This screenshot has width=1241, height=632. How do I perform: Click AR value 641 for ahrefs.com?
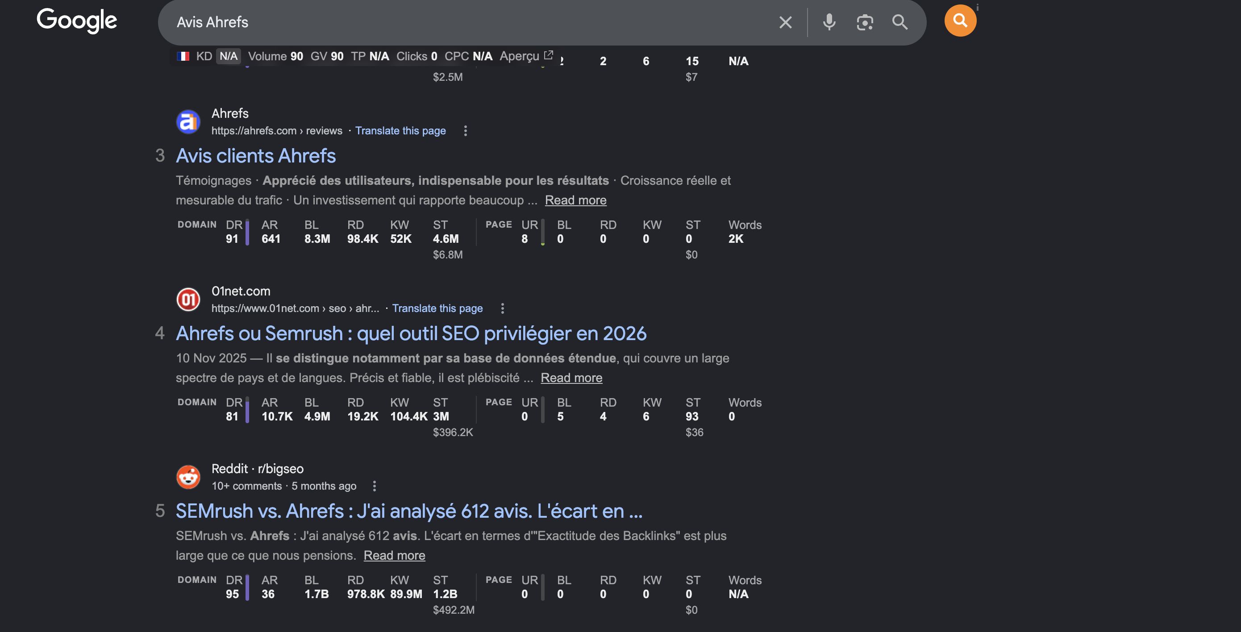pos(271,239)
